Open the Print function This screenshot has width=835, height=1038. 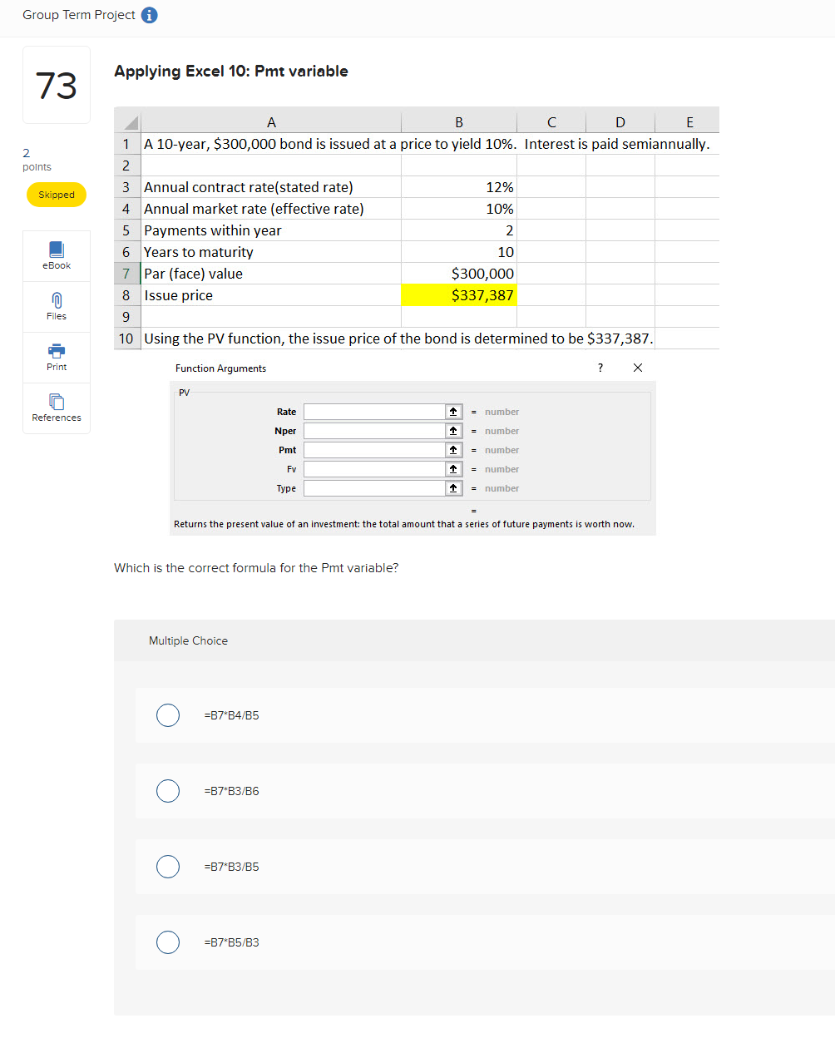[56, 356]
